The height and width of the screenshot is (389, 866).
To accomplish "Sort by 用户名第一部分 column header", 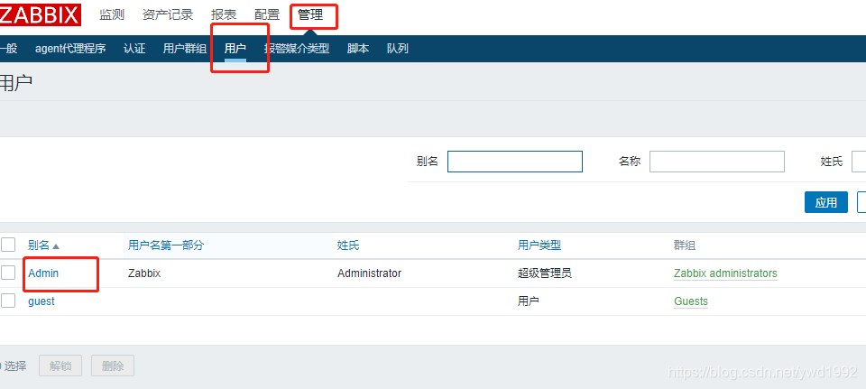I will [166, 245].
